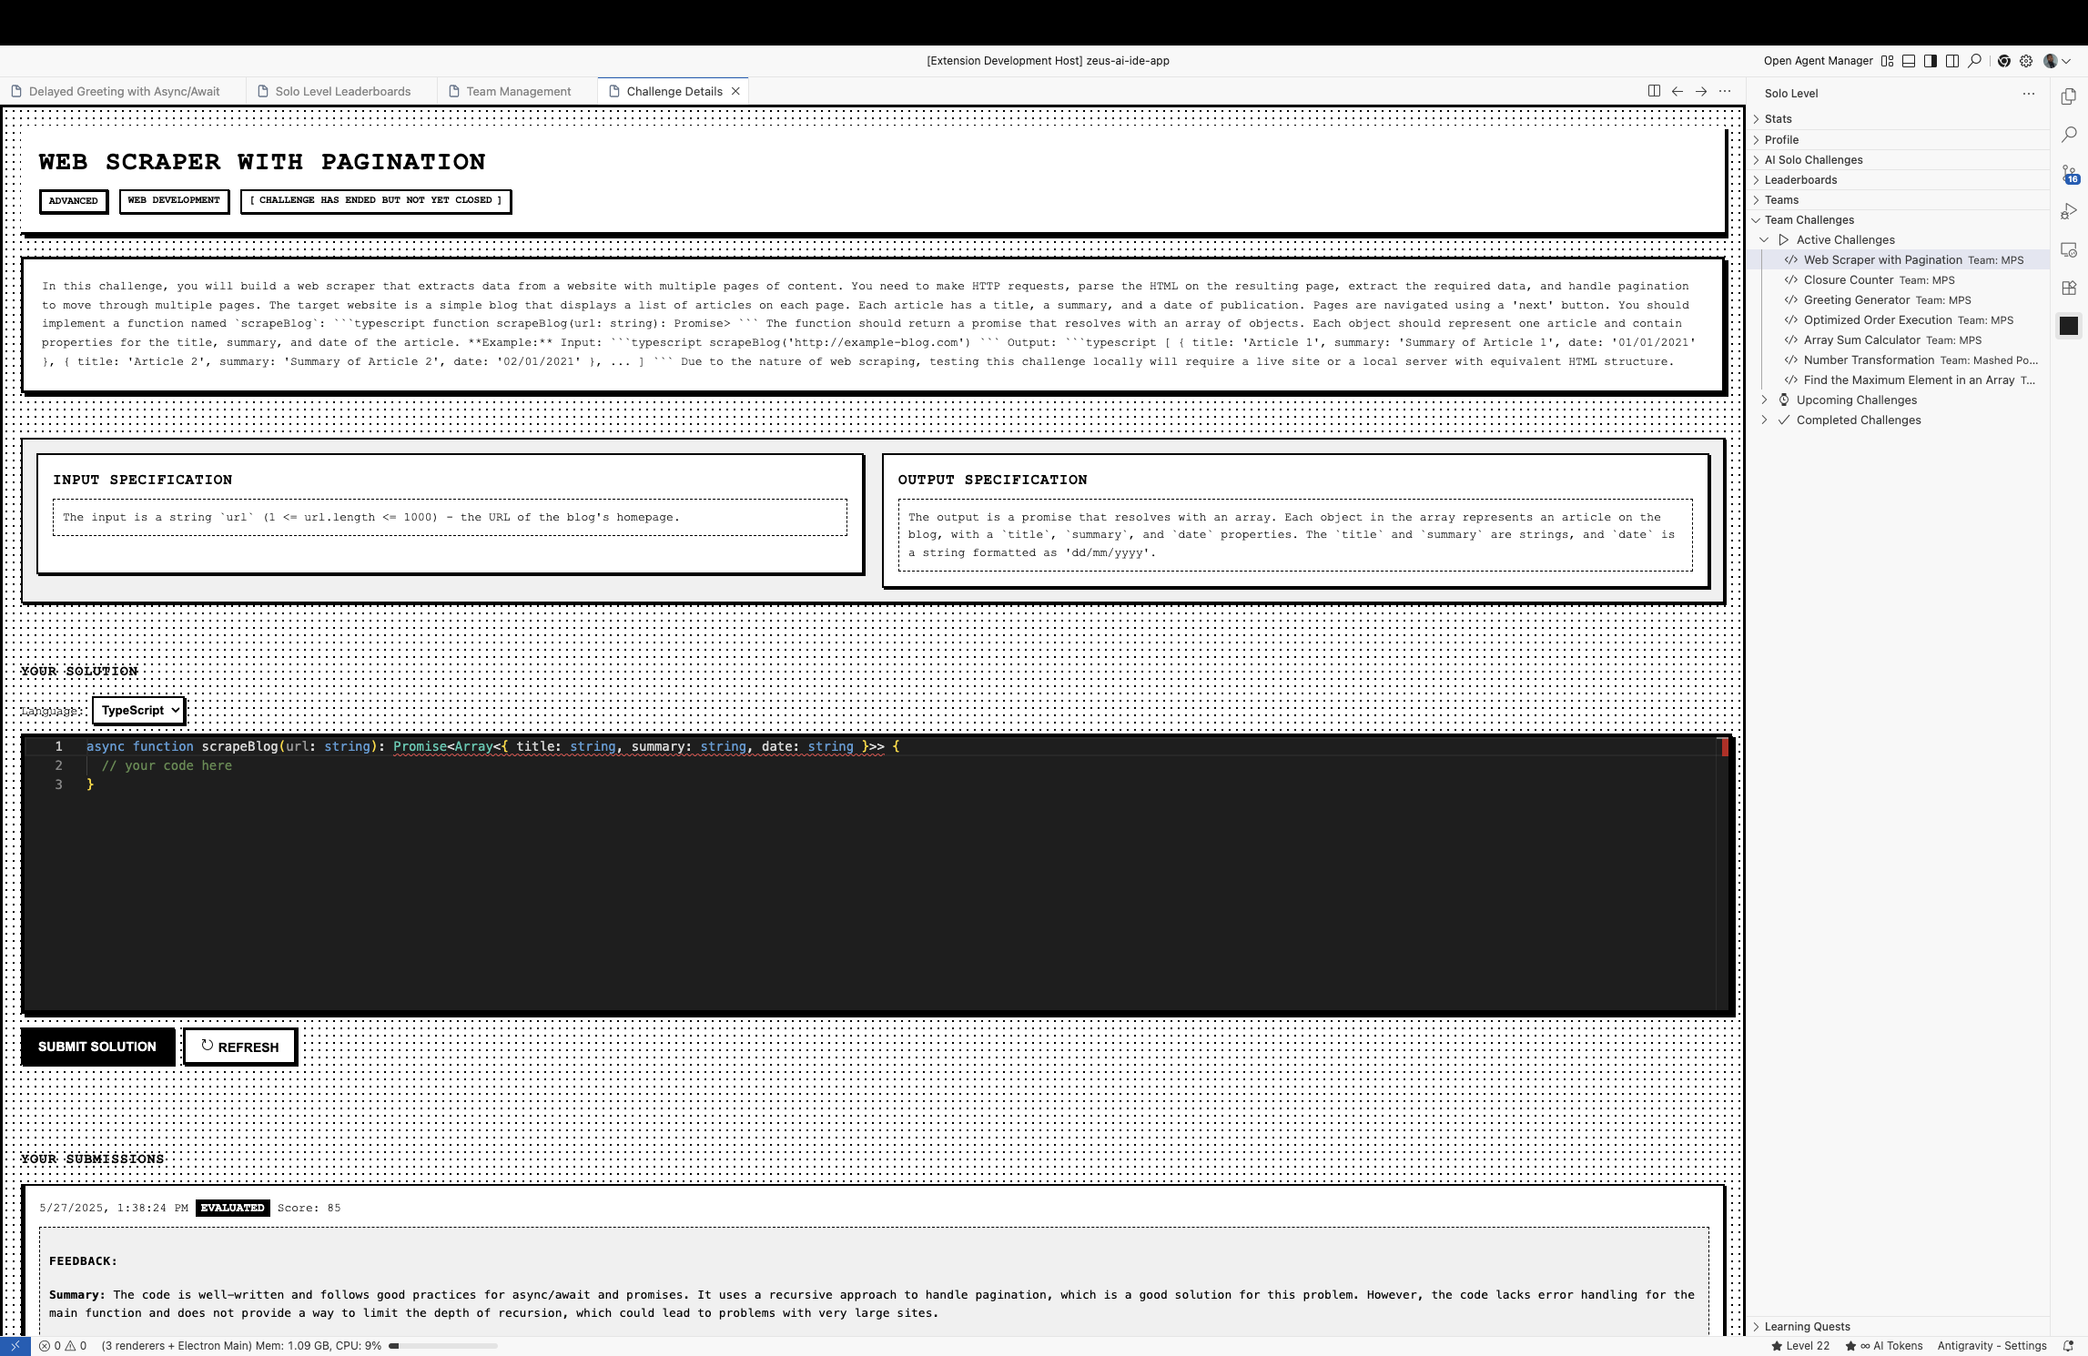Toggle the primary side bar icon
This screenshot has width=2088, height=1356.
tap(1931, 61)
